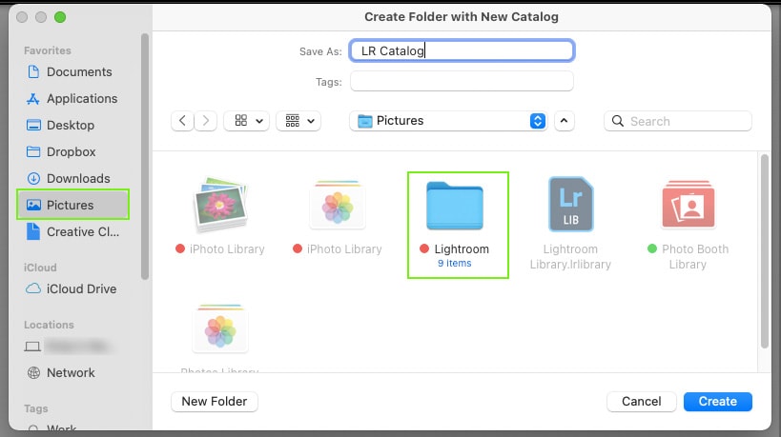Click the magnifying glass search icon
781x437 pixels.
[x=618, y=121]
